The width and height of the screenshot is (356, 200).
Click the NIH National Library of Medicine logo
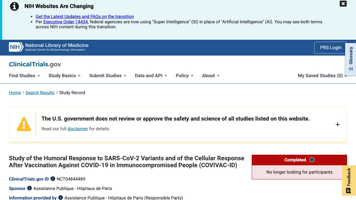click(49, 47)
